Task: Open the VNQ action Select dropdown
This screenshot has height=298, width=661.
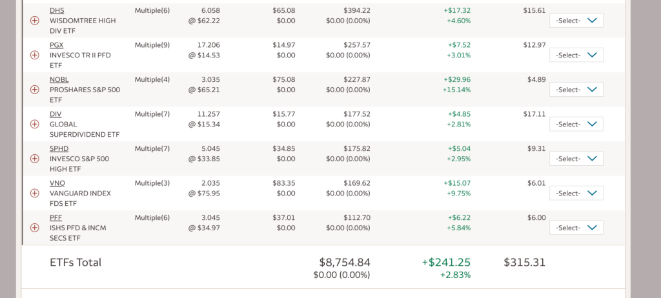Action: click(x=576, y=193)
